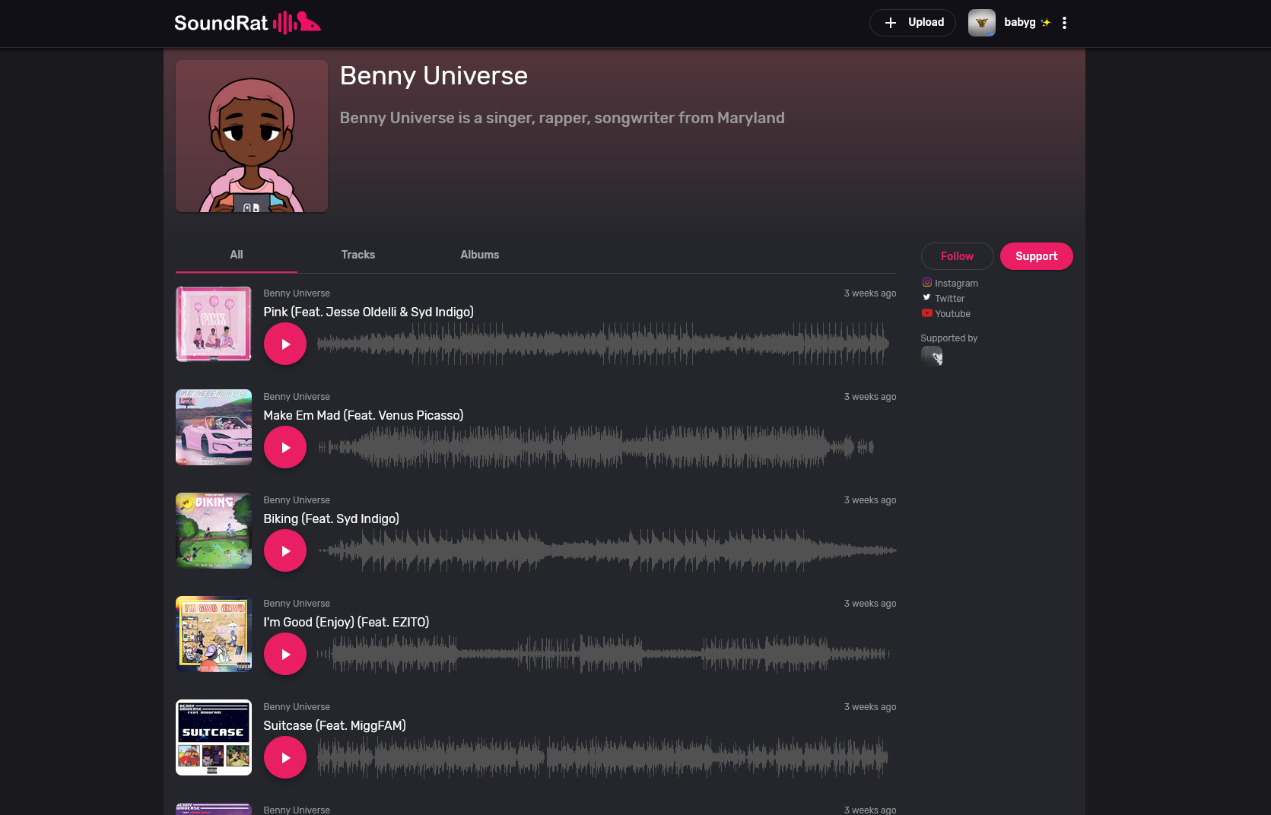Open the Biking cover art thumbnail
Screen dimensions: 1271x815
click(214, 531)
